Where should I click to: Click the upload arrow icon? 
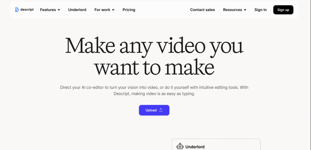[161, 110]
